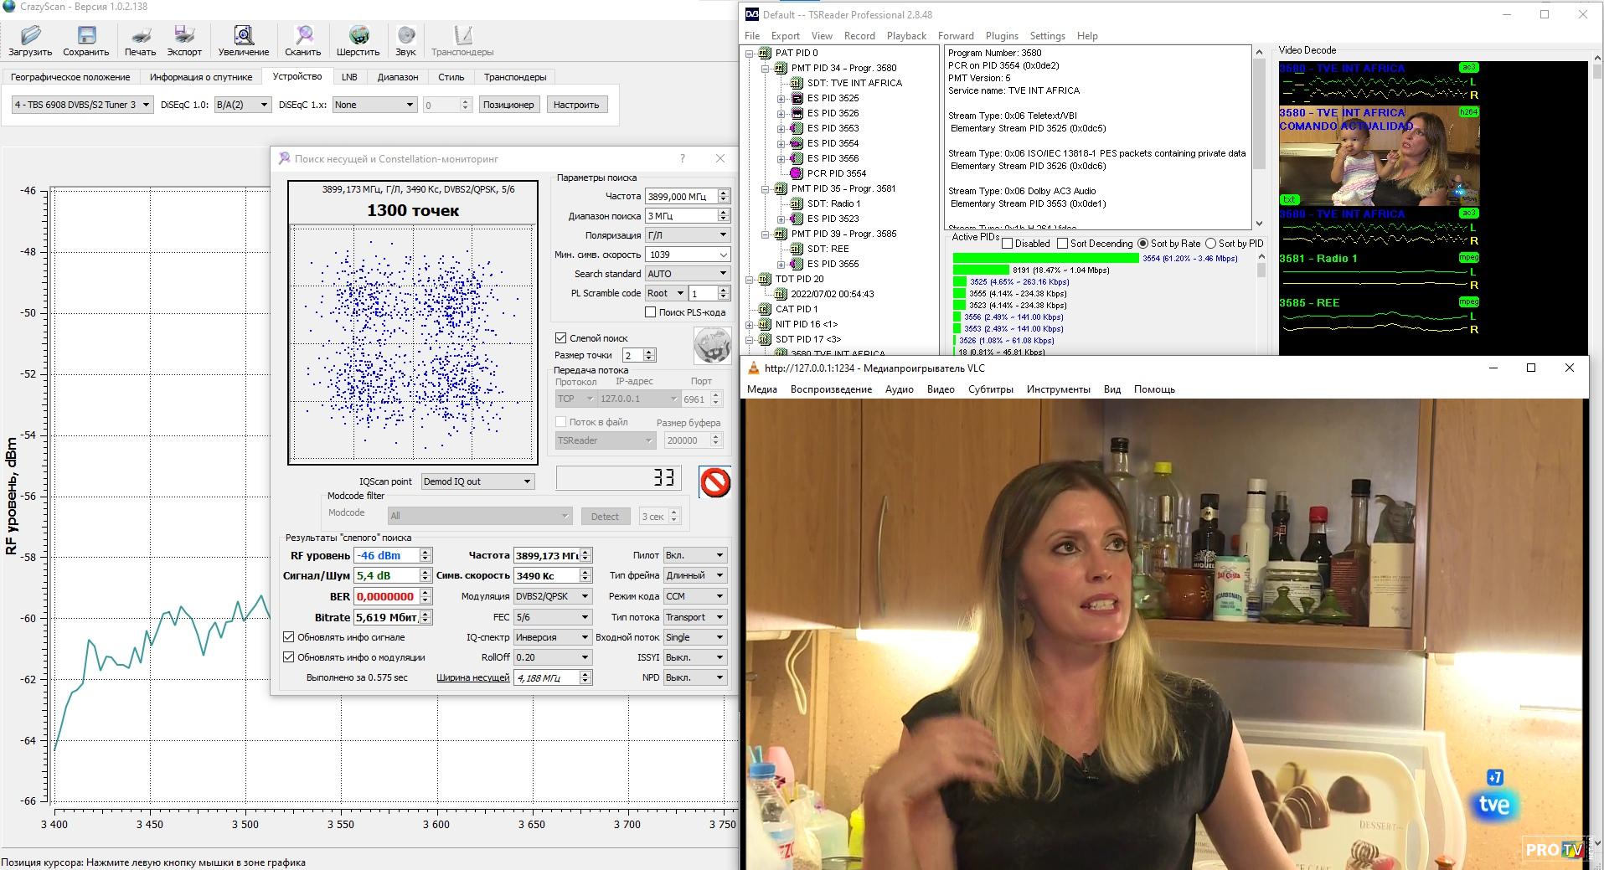Click the Печать (Print) toolbar icon

pos(140,36)
